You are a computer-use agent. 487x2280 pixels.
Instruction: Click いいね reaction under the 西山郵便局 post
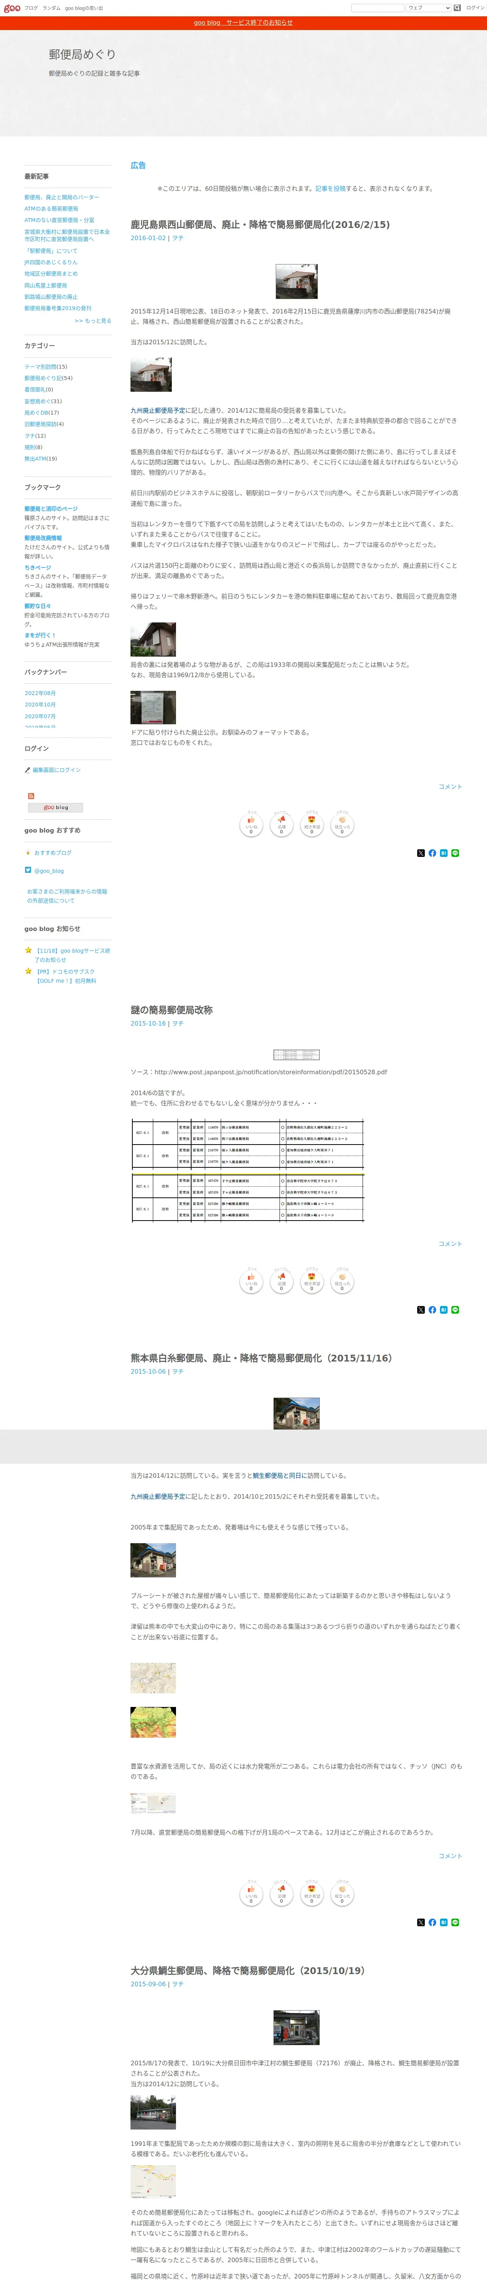[x=251, y=825]
